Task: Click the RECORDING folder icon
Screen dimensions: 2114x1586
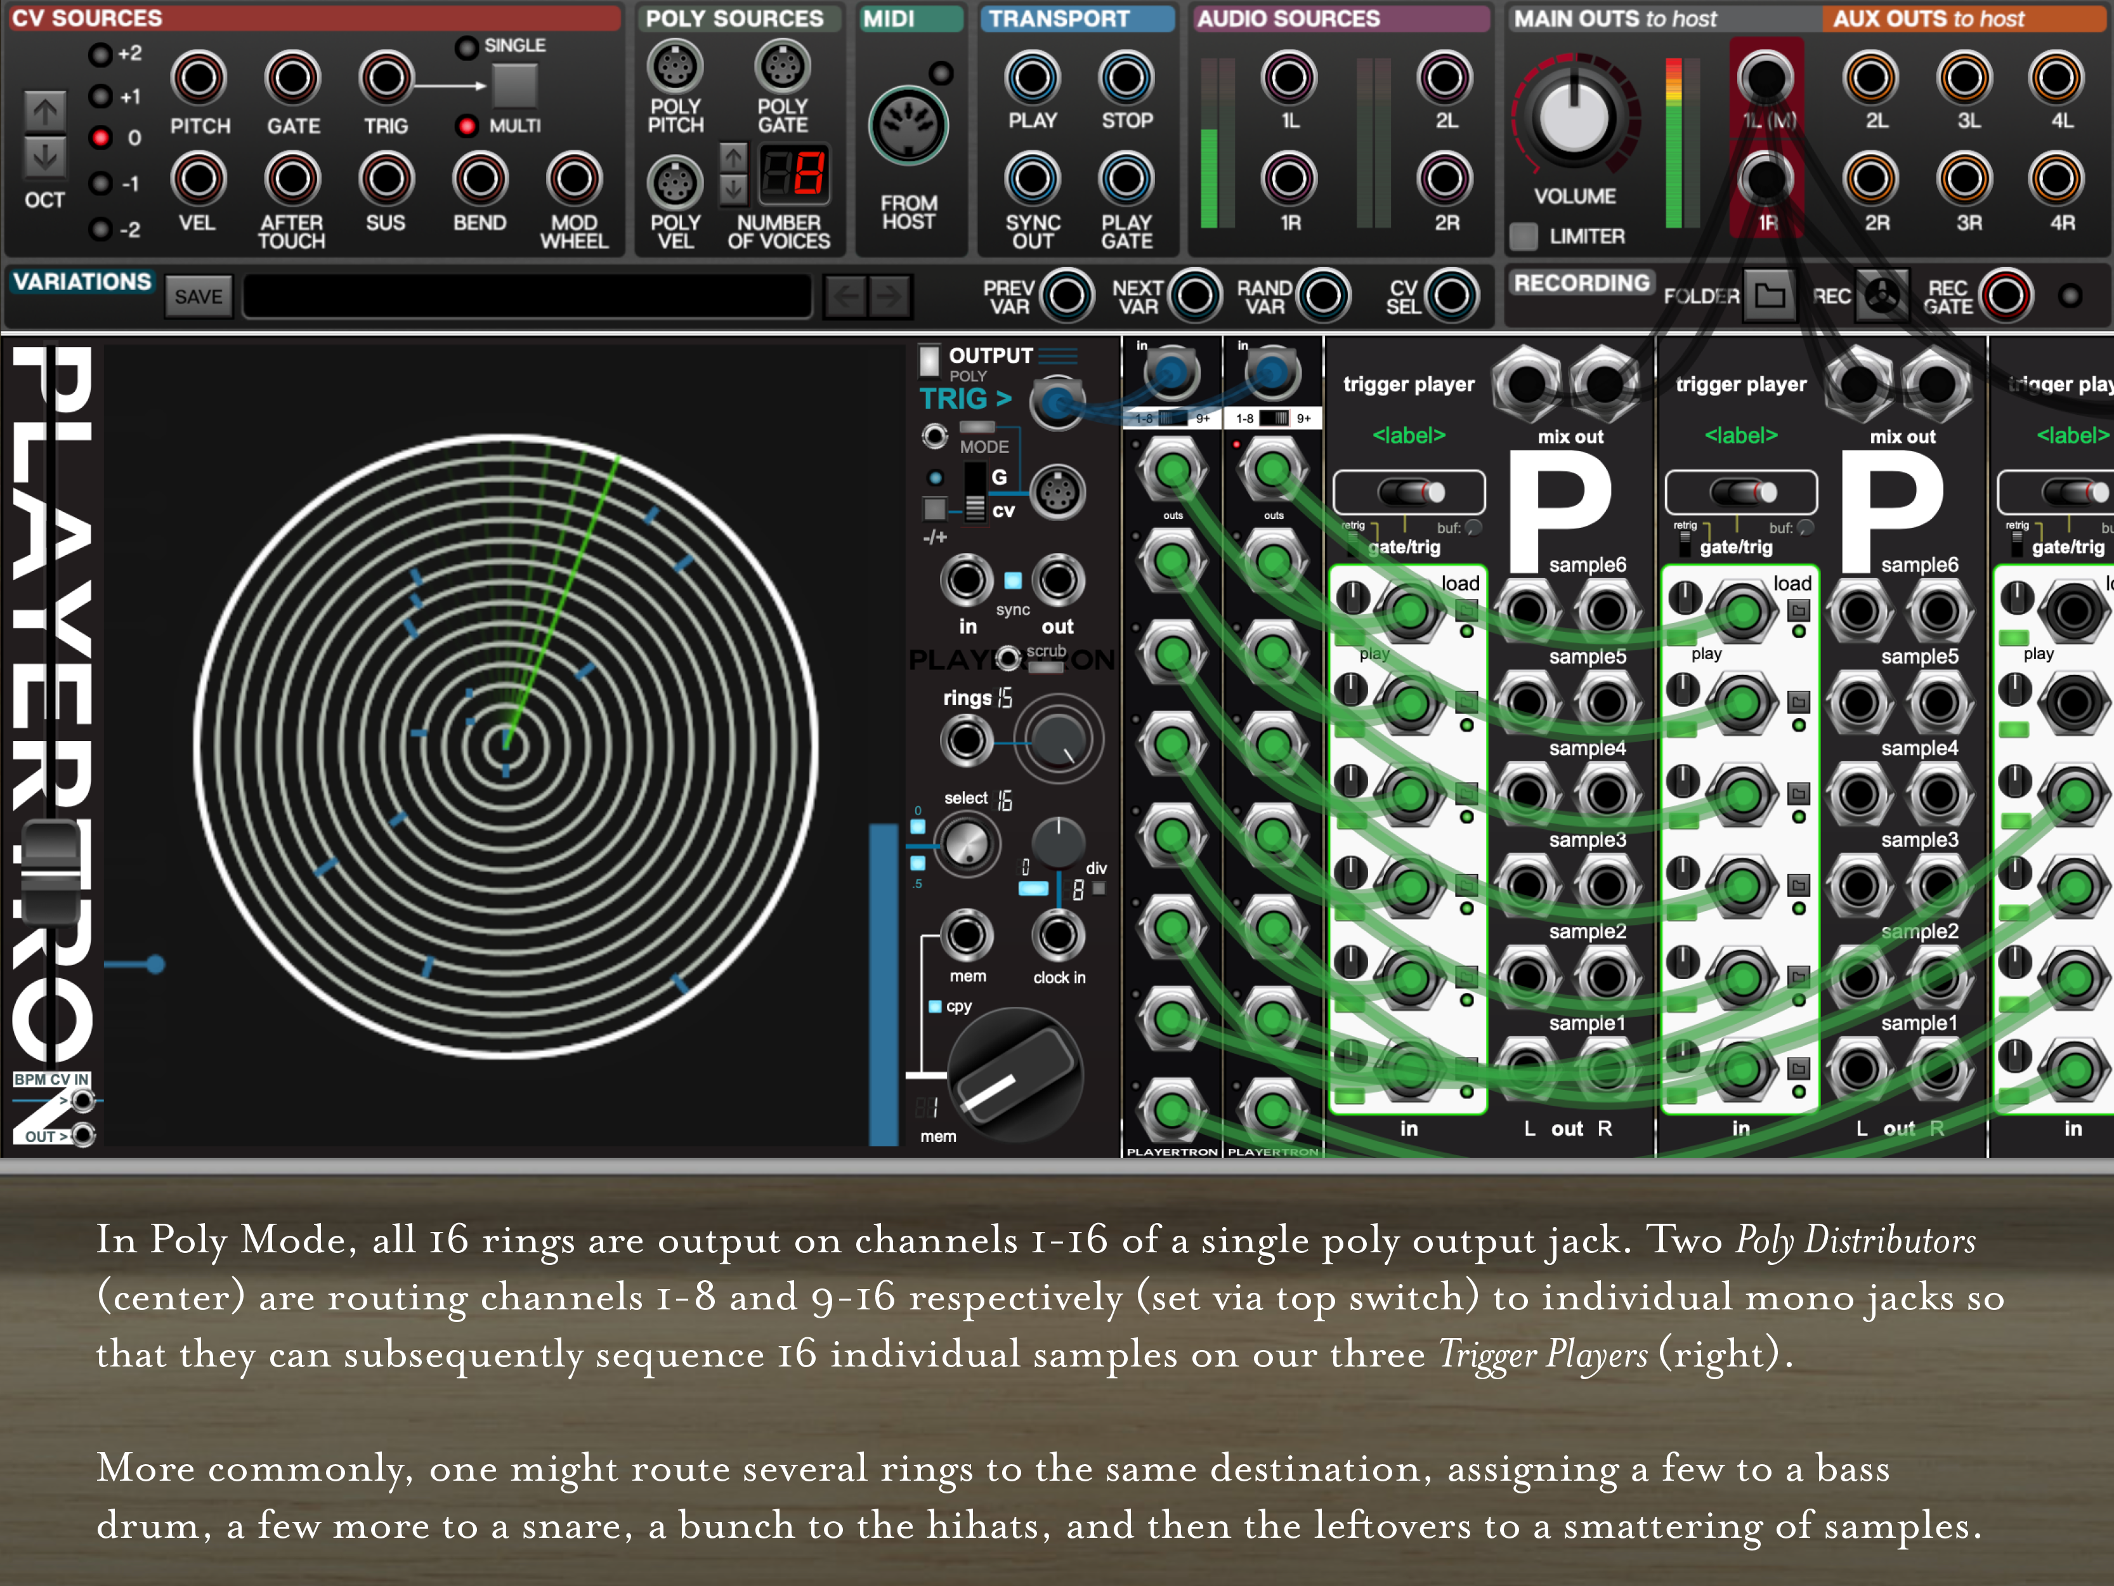Action: [x=1769, y=296]
